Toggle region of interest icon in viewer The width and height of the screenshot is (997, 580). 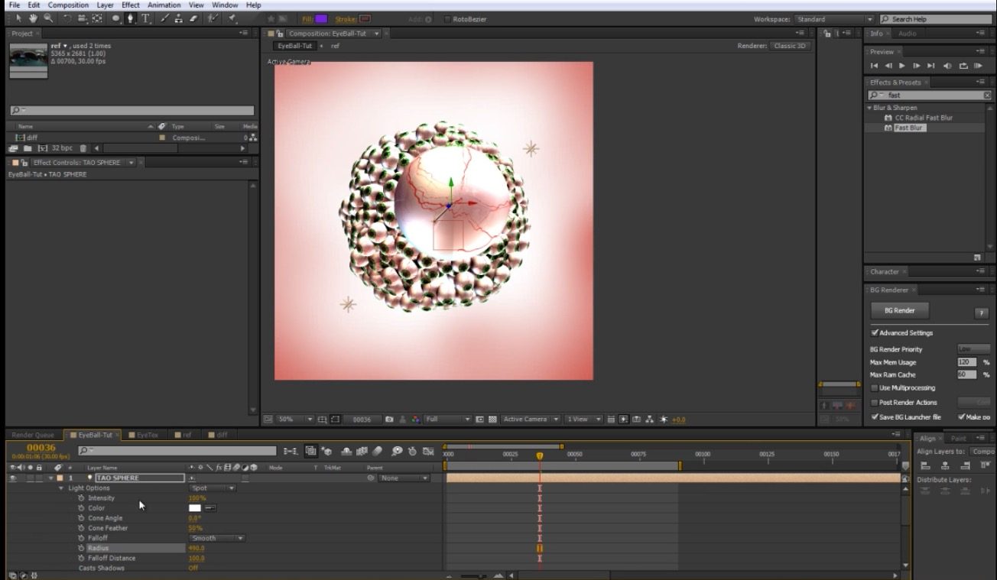point(479,420)
